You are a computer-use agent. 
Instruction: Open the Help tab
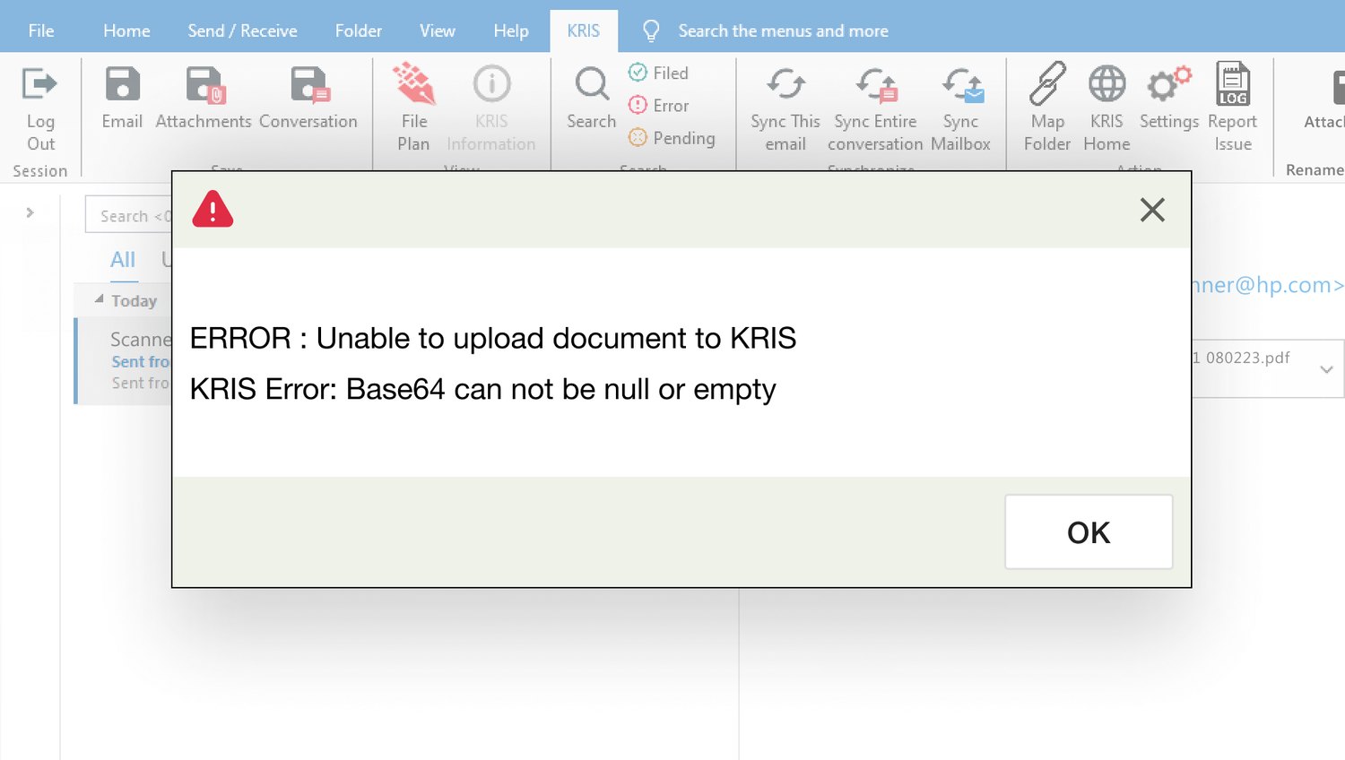click(511, 30)
